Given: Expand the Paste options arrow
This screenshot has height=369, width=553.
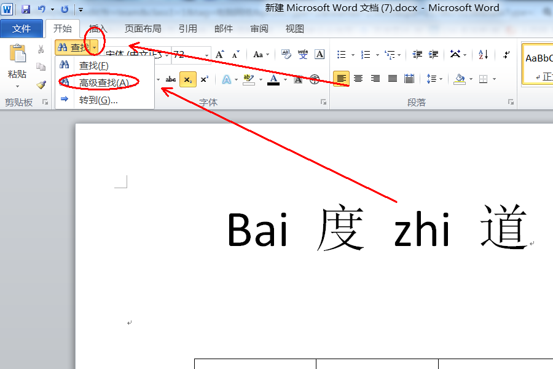Looking at the screenshot, I should click(x=17, y=86).
